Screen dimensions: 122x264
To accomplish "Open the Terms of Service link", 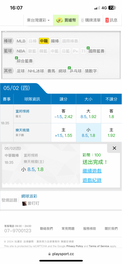I will coord(99,246).
